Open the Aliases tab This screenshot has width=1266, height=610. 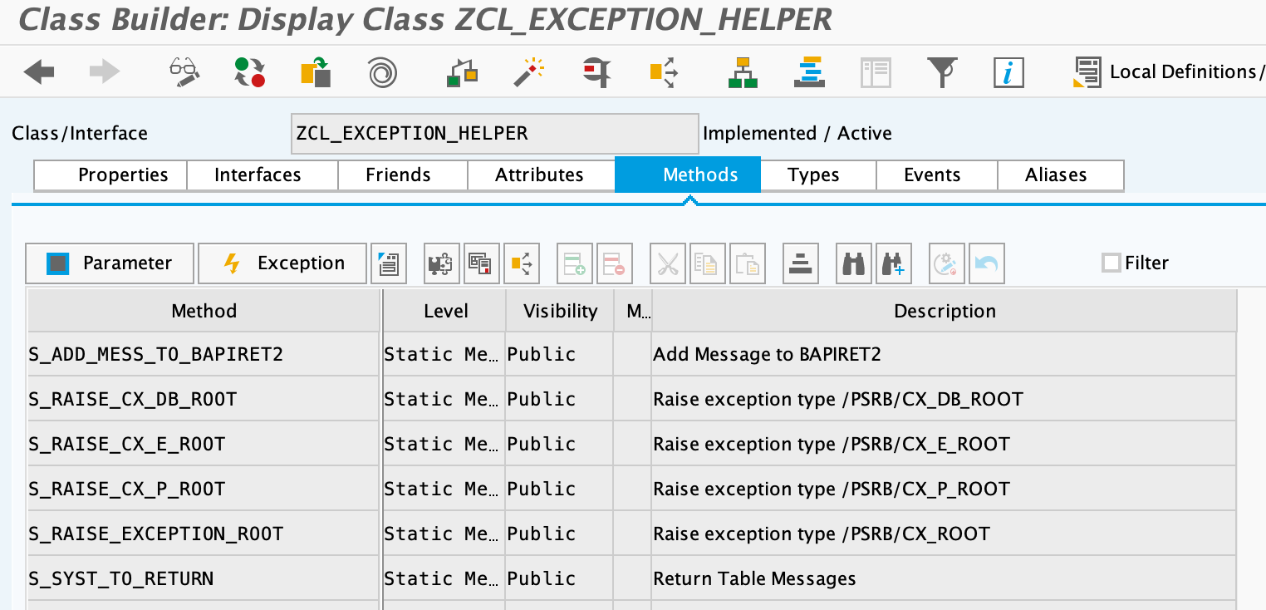pyautogui.click(x=1060, y=175)
